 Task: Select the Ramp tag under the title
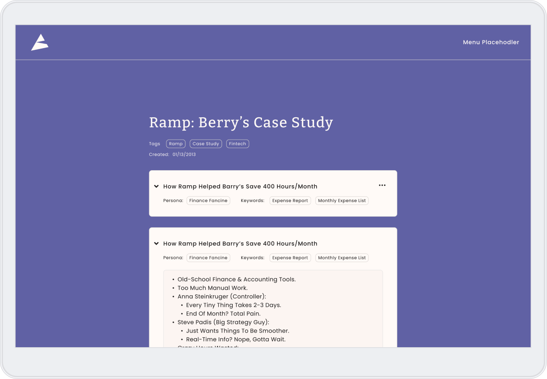[176, 144]
